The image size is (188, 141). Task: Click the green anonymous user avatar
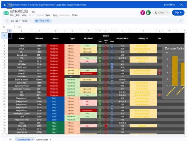tap(148, 13)
